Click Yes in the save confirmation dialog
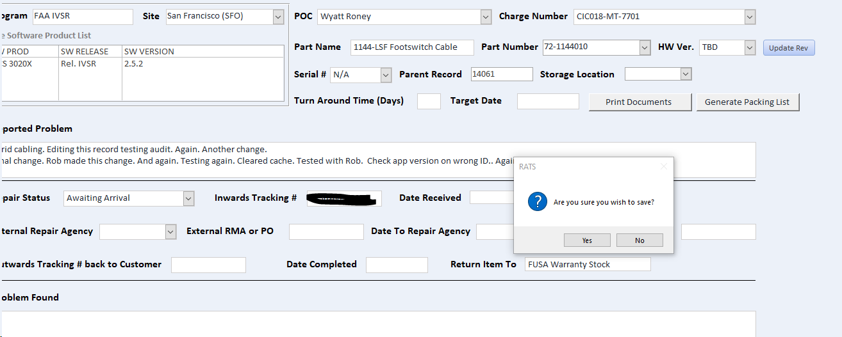Viewport: 842px width, 337px height. 587,240
